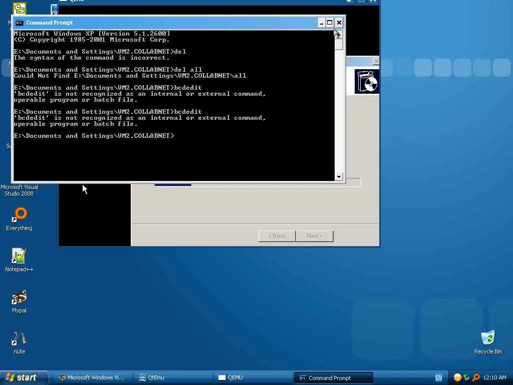
Task: Click the orange tray icon
Action: coord(457,378)
